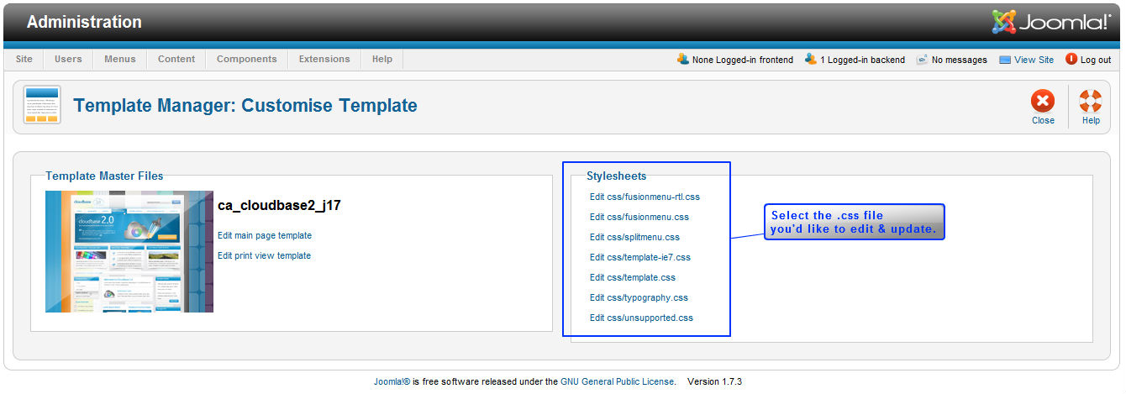This screenshot has height=394, width=1126.
Task: Click the Administration header title
Action: [84, 22]
